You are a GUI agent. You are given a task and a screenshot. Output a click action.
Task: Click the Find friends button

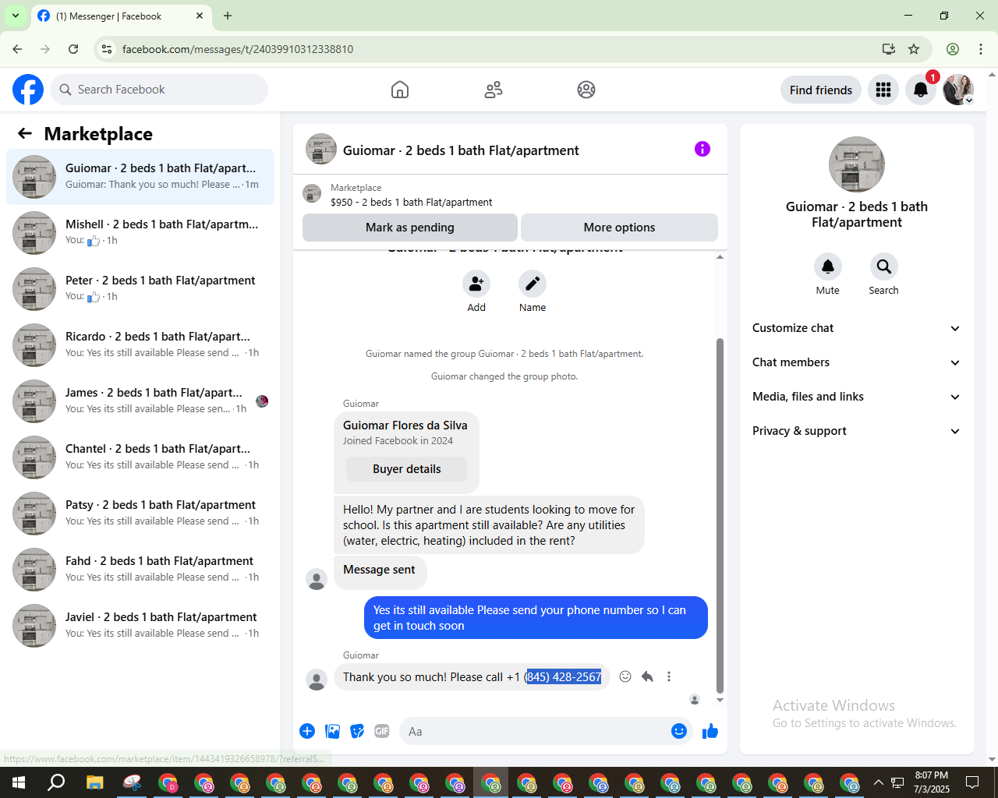[821, 90]
